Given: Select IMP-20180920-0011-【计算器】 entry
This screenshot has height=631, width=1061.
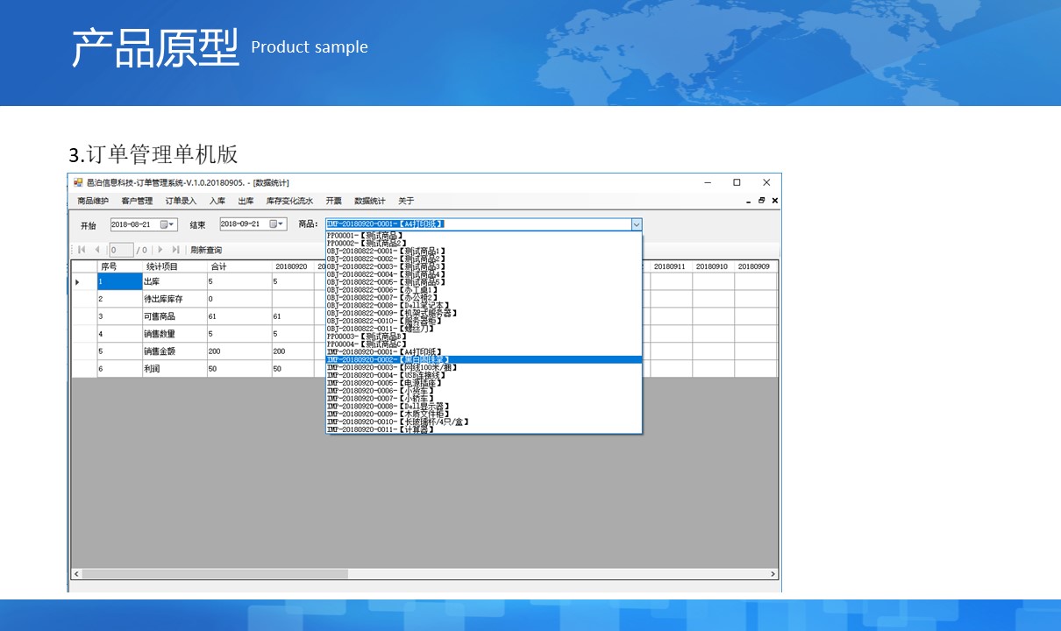Looking at the screenshot, I should tap(484, 429).
